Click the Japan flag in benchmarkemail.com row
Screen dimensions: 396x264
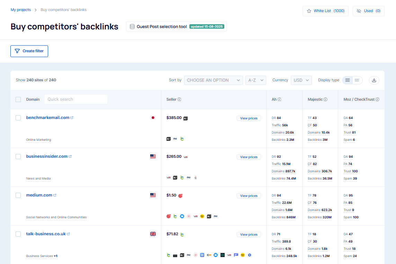coord(153,118)
